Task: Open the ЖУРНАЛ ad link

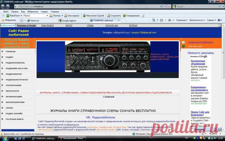Action: click(133, 26)
